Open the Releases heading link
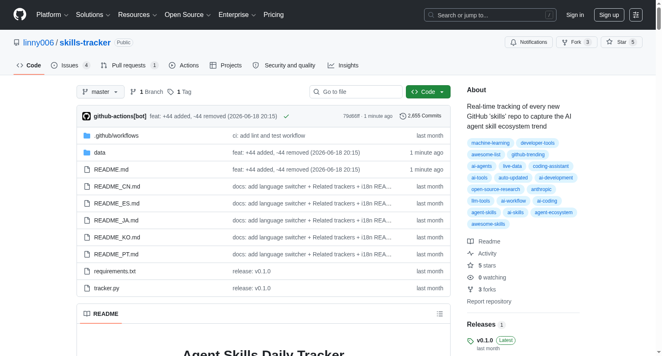 point(486,325)
